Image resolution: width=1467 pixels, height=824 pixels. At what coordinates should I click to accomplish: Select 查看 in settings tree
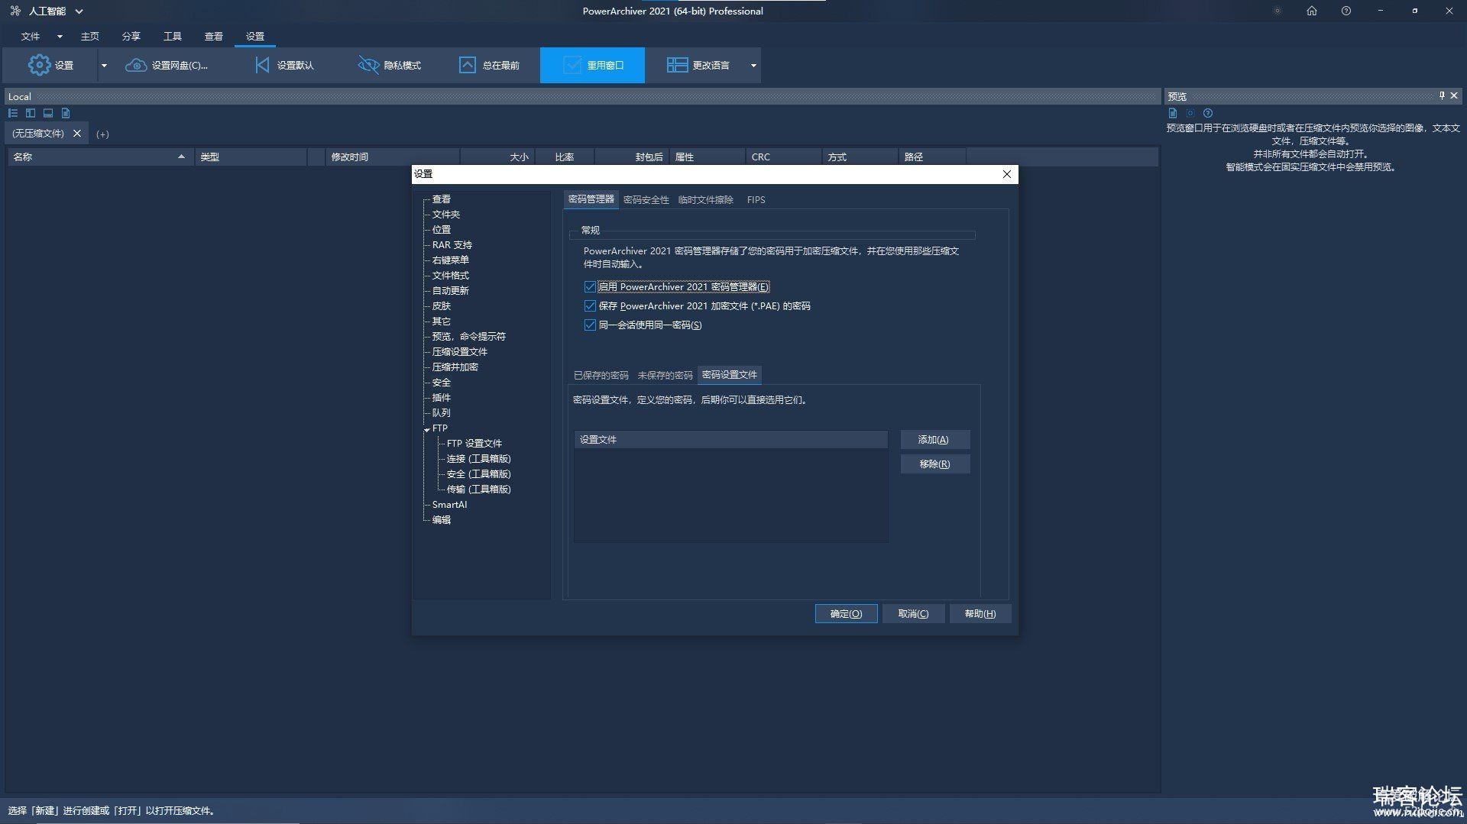click(x=442, y=199)
